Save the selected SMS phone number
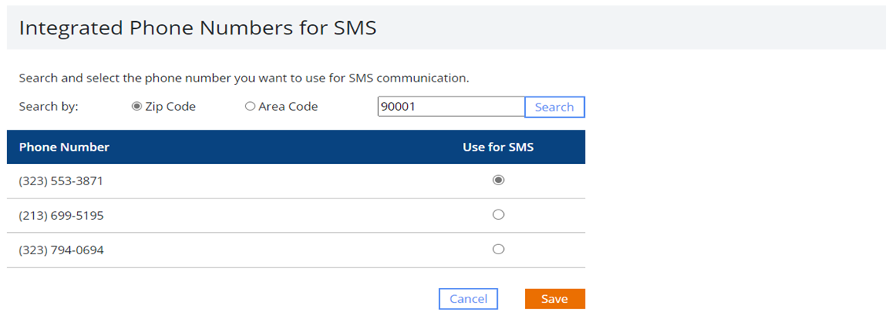 (x=554, y=299)
